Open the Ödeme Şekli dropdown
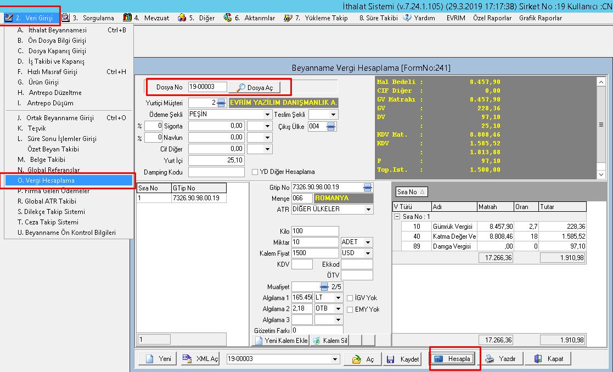The width and height of the screenshot is (613, 372). pos(267,115)
